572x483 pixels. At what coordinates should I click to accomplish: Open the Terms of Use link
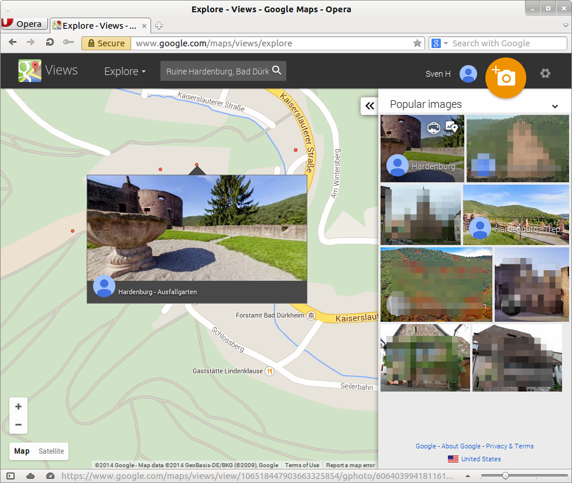coord(302,465)
